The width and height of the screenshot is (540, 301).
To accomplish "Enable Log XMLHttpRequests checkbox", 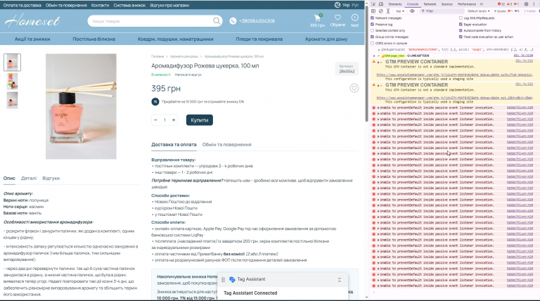I will pyautogui.click(x=461, y=18).
